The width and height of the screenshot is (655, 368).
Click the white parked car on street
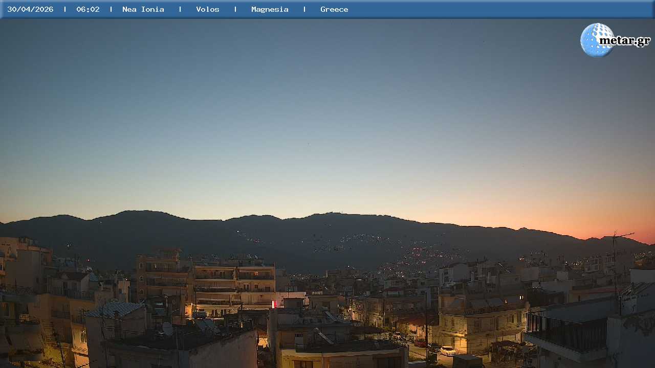448,351
